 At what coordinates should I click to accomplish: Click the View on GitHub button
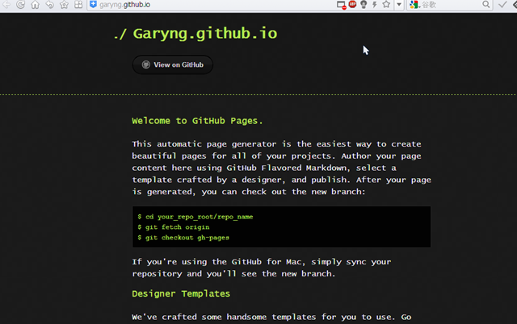pos(173,64)
